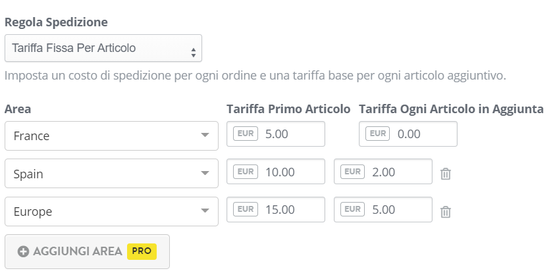Expand the France area dropdown
Screen dimensions: 557x275
click(111, 136)
